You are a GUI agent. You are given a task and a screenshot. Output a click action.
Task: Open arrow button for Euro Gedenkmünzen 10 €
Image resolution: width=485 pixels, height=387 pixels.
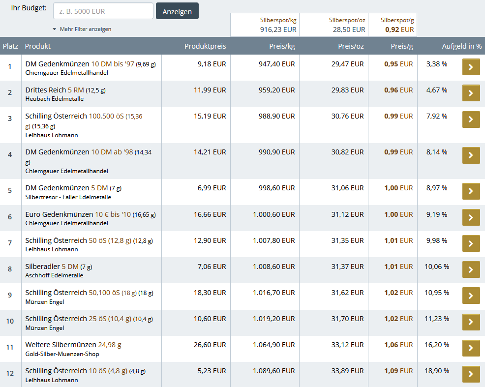tap(471, 217)
